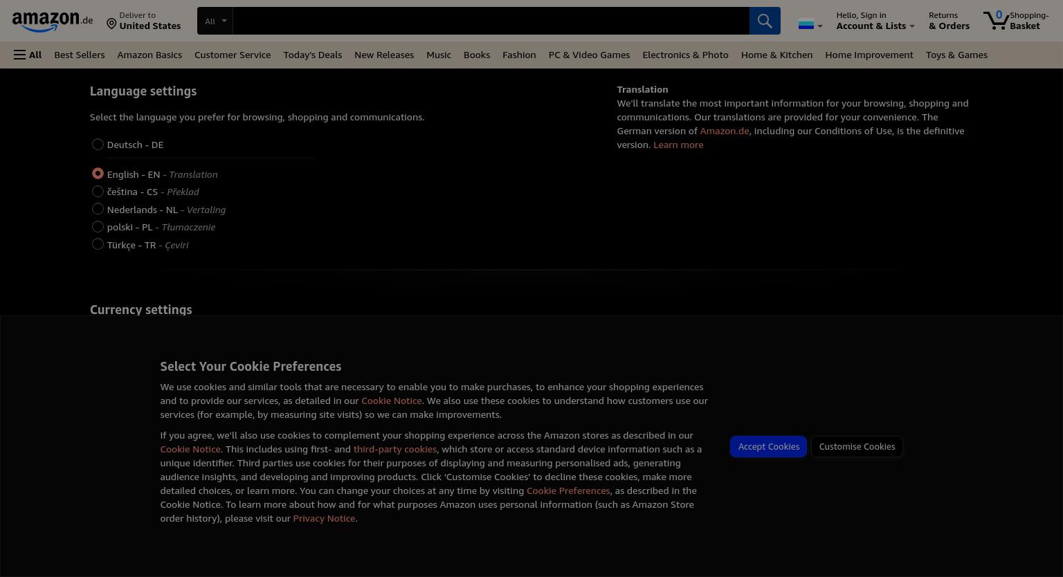Open Home Improvement category
1063x577 pixels.
click(x=869, y=55)
